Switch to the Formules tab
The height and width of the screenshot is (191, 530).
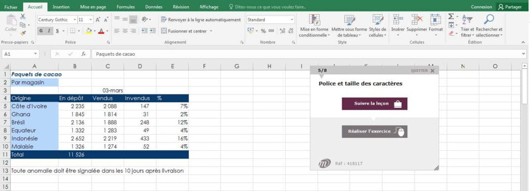(x=125, y=7)
